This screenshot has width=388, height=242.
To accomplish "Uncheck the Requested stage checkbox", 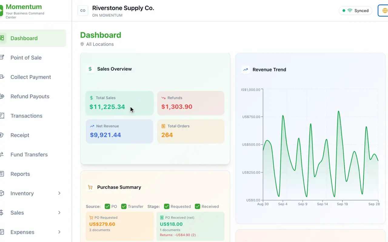I will tap(167, 206).
